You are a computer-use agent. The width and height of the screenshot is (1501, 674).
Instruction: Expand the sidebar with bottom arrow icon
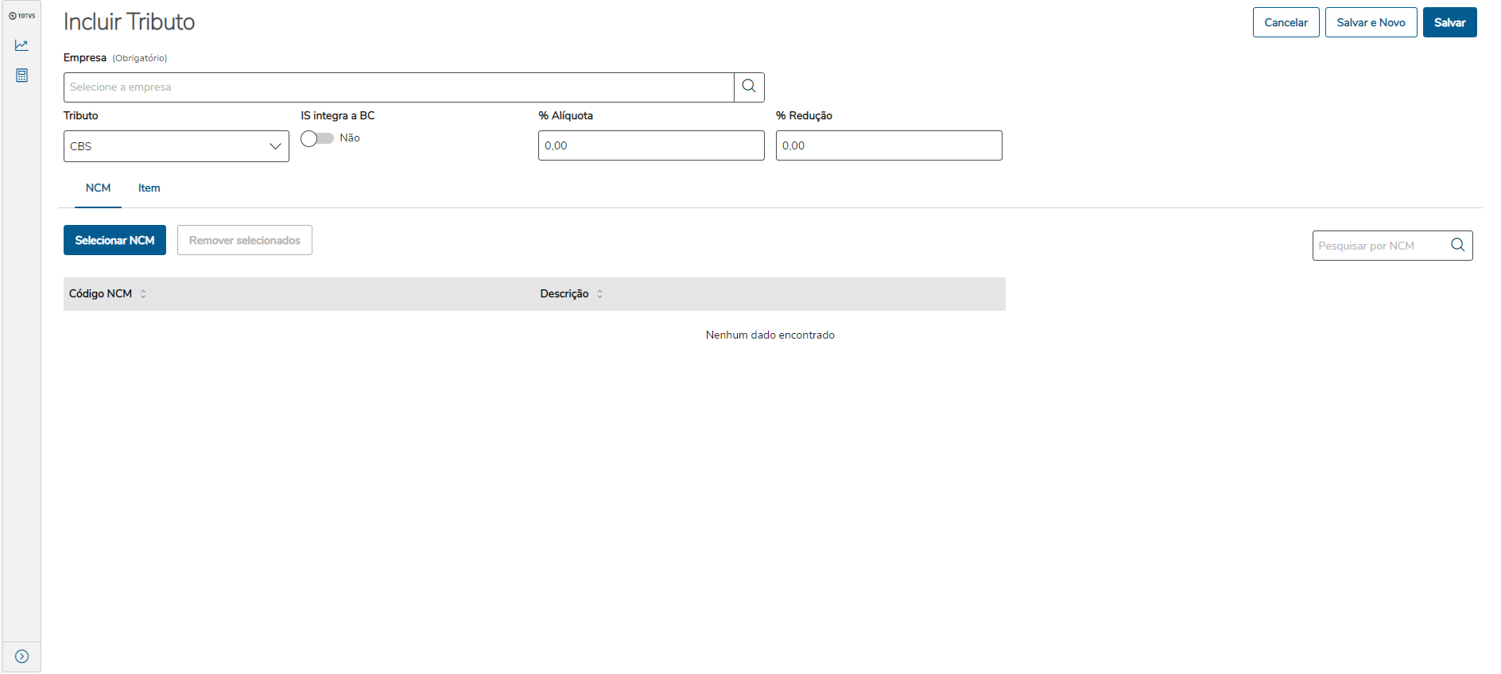[21, 657]
